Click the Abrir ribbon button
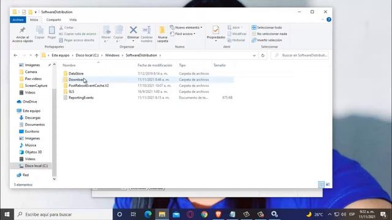The height and width of the screenshot is (220, 392). tap(235, 28)
